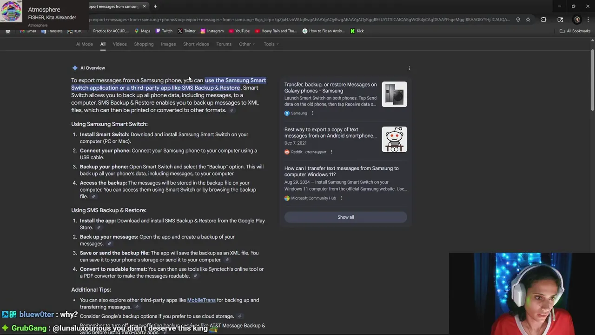Open the Gmail bookmark
Screen dimensions: 595x335
tap(28, 31)
